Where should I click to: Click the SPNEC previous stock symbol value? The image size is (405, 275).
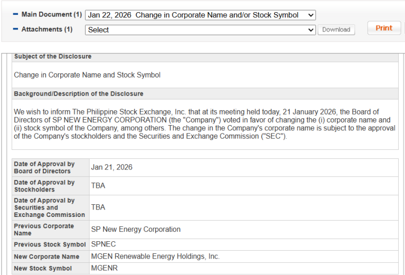coord(103,244)
